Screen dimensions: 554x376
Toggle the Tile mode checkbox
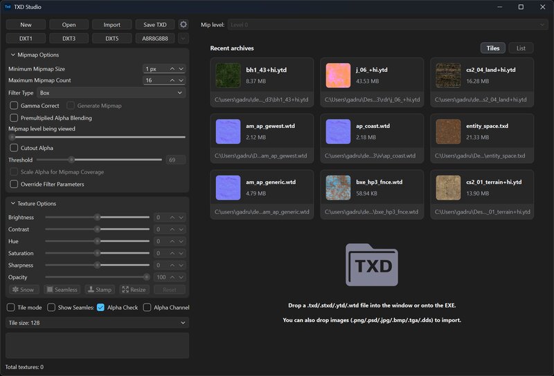pyautogui.click(x=11, y=308)
